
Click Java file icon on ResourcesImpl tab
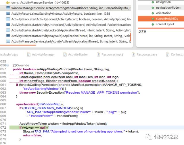tap(98, 55)
